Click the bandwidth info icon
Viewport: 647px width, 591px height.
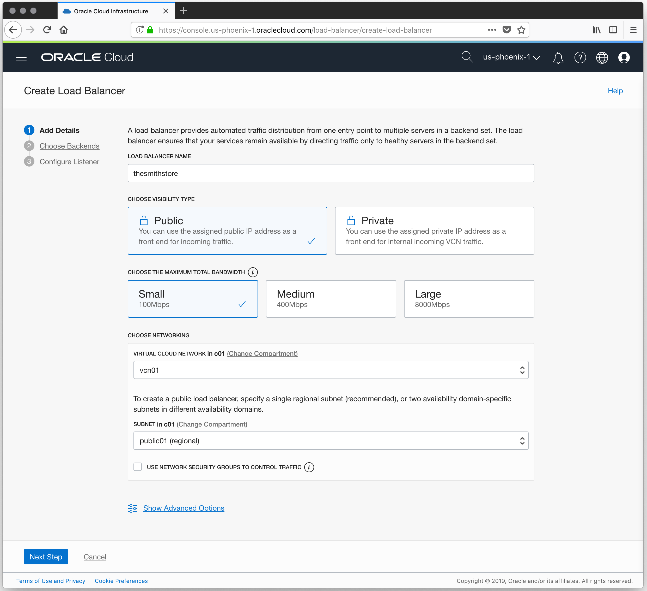tap(253, 272)
